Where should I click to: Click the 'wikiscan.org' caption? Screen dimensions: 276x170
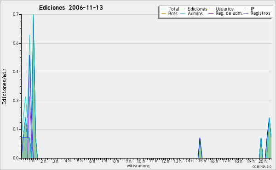coord(138,166)
